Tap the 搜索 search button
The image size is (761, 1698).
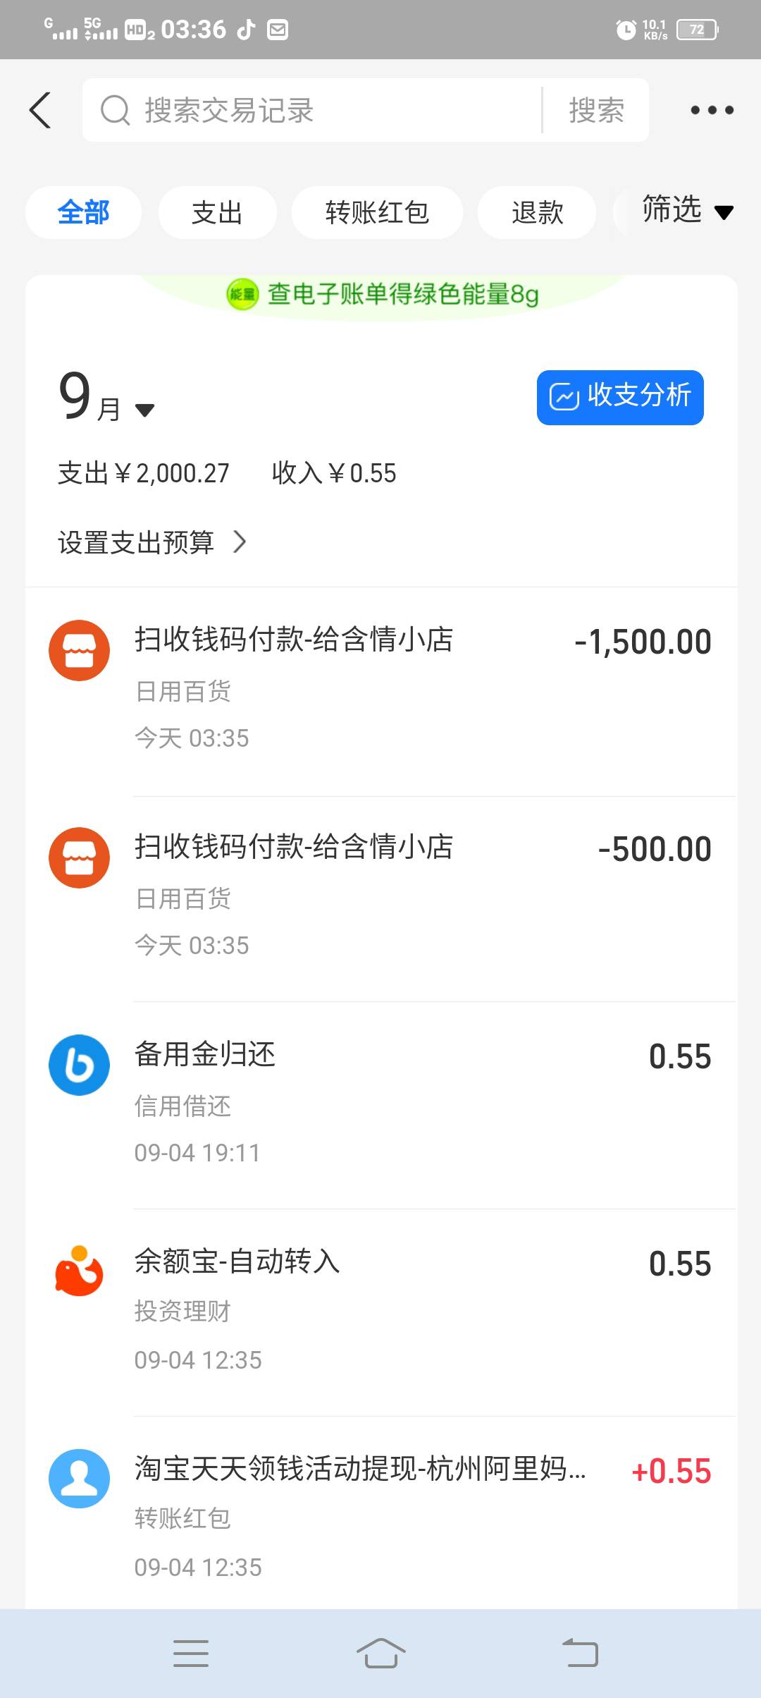coord(596,111)
